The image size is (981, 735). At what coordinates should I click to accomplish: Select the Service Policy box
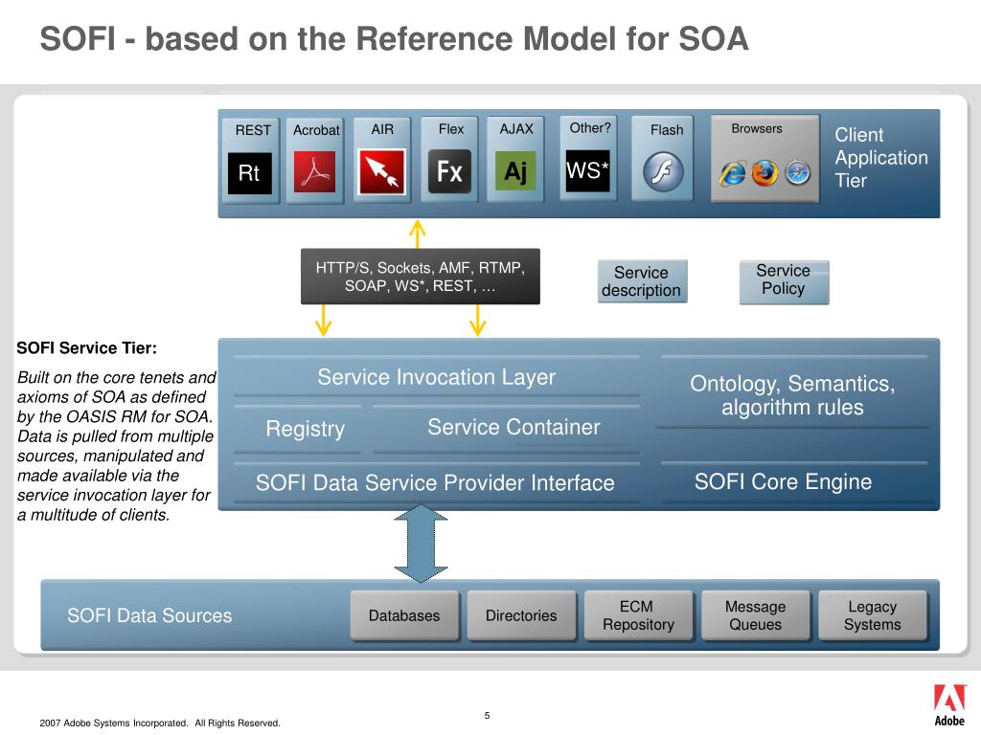tap(784, 282)
